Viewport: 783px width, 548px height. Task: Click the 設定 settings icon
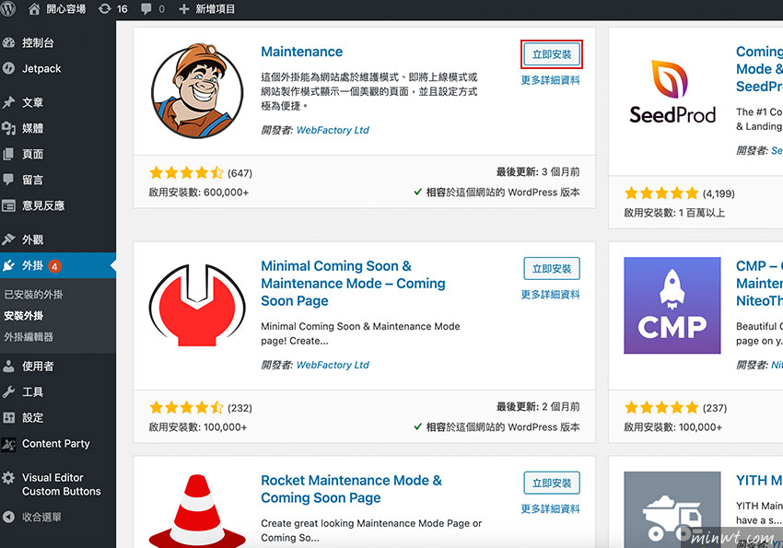pyautogui.click(x=8, y=418)
